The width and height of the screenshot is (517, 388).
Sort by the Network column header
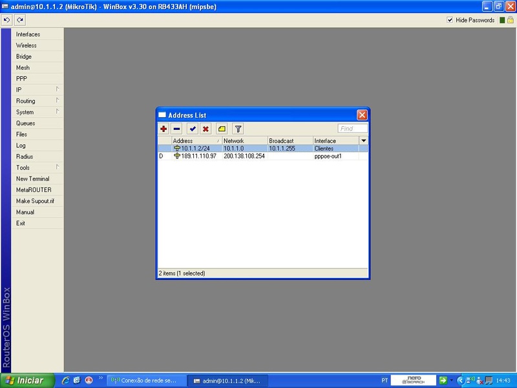pos(245,140)
